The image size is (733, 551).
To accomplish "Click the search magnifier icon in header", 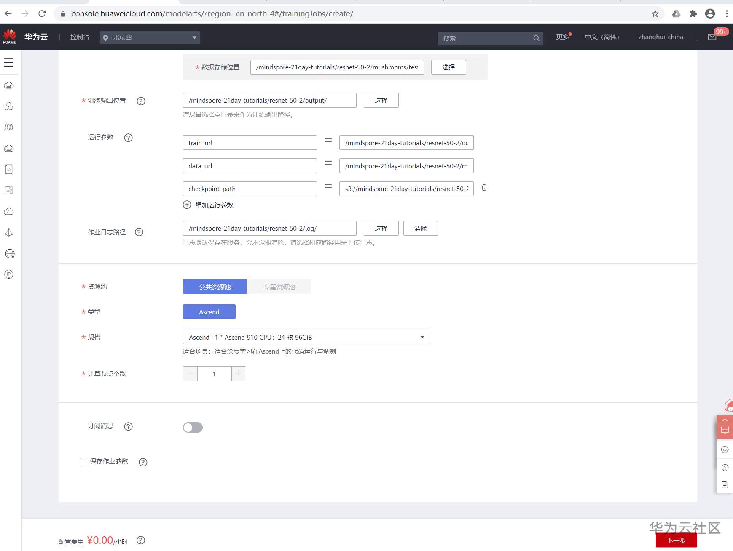I will coord(536,38).
